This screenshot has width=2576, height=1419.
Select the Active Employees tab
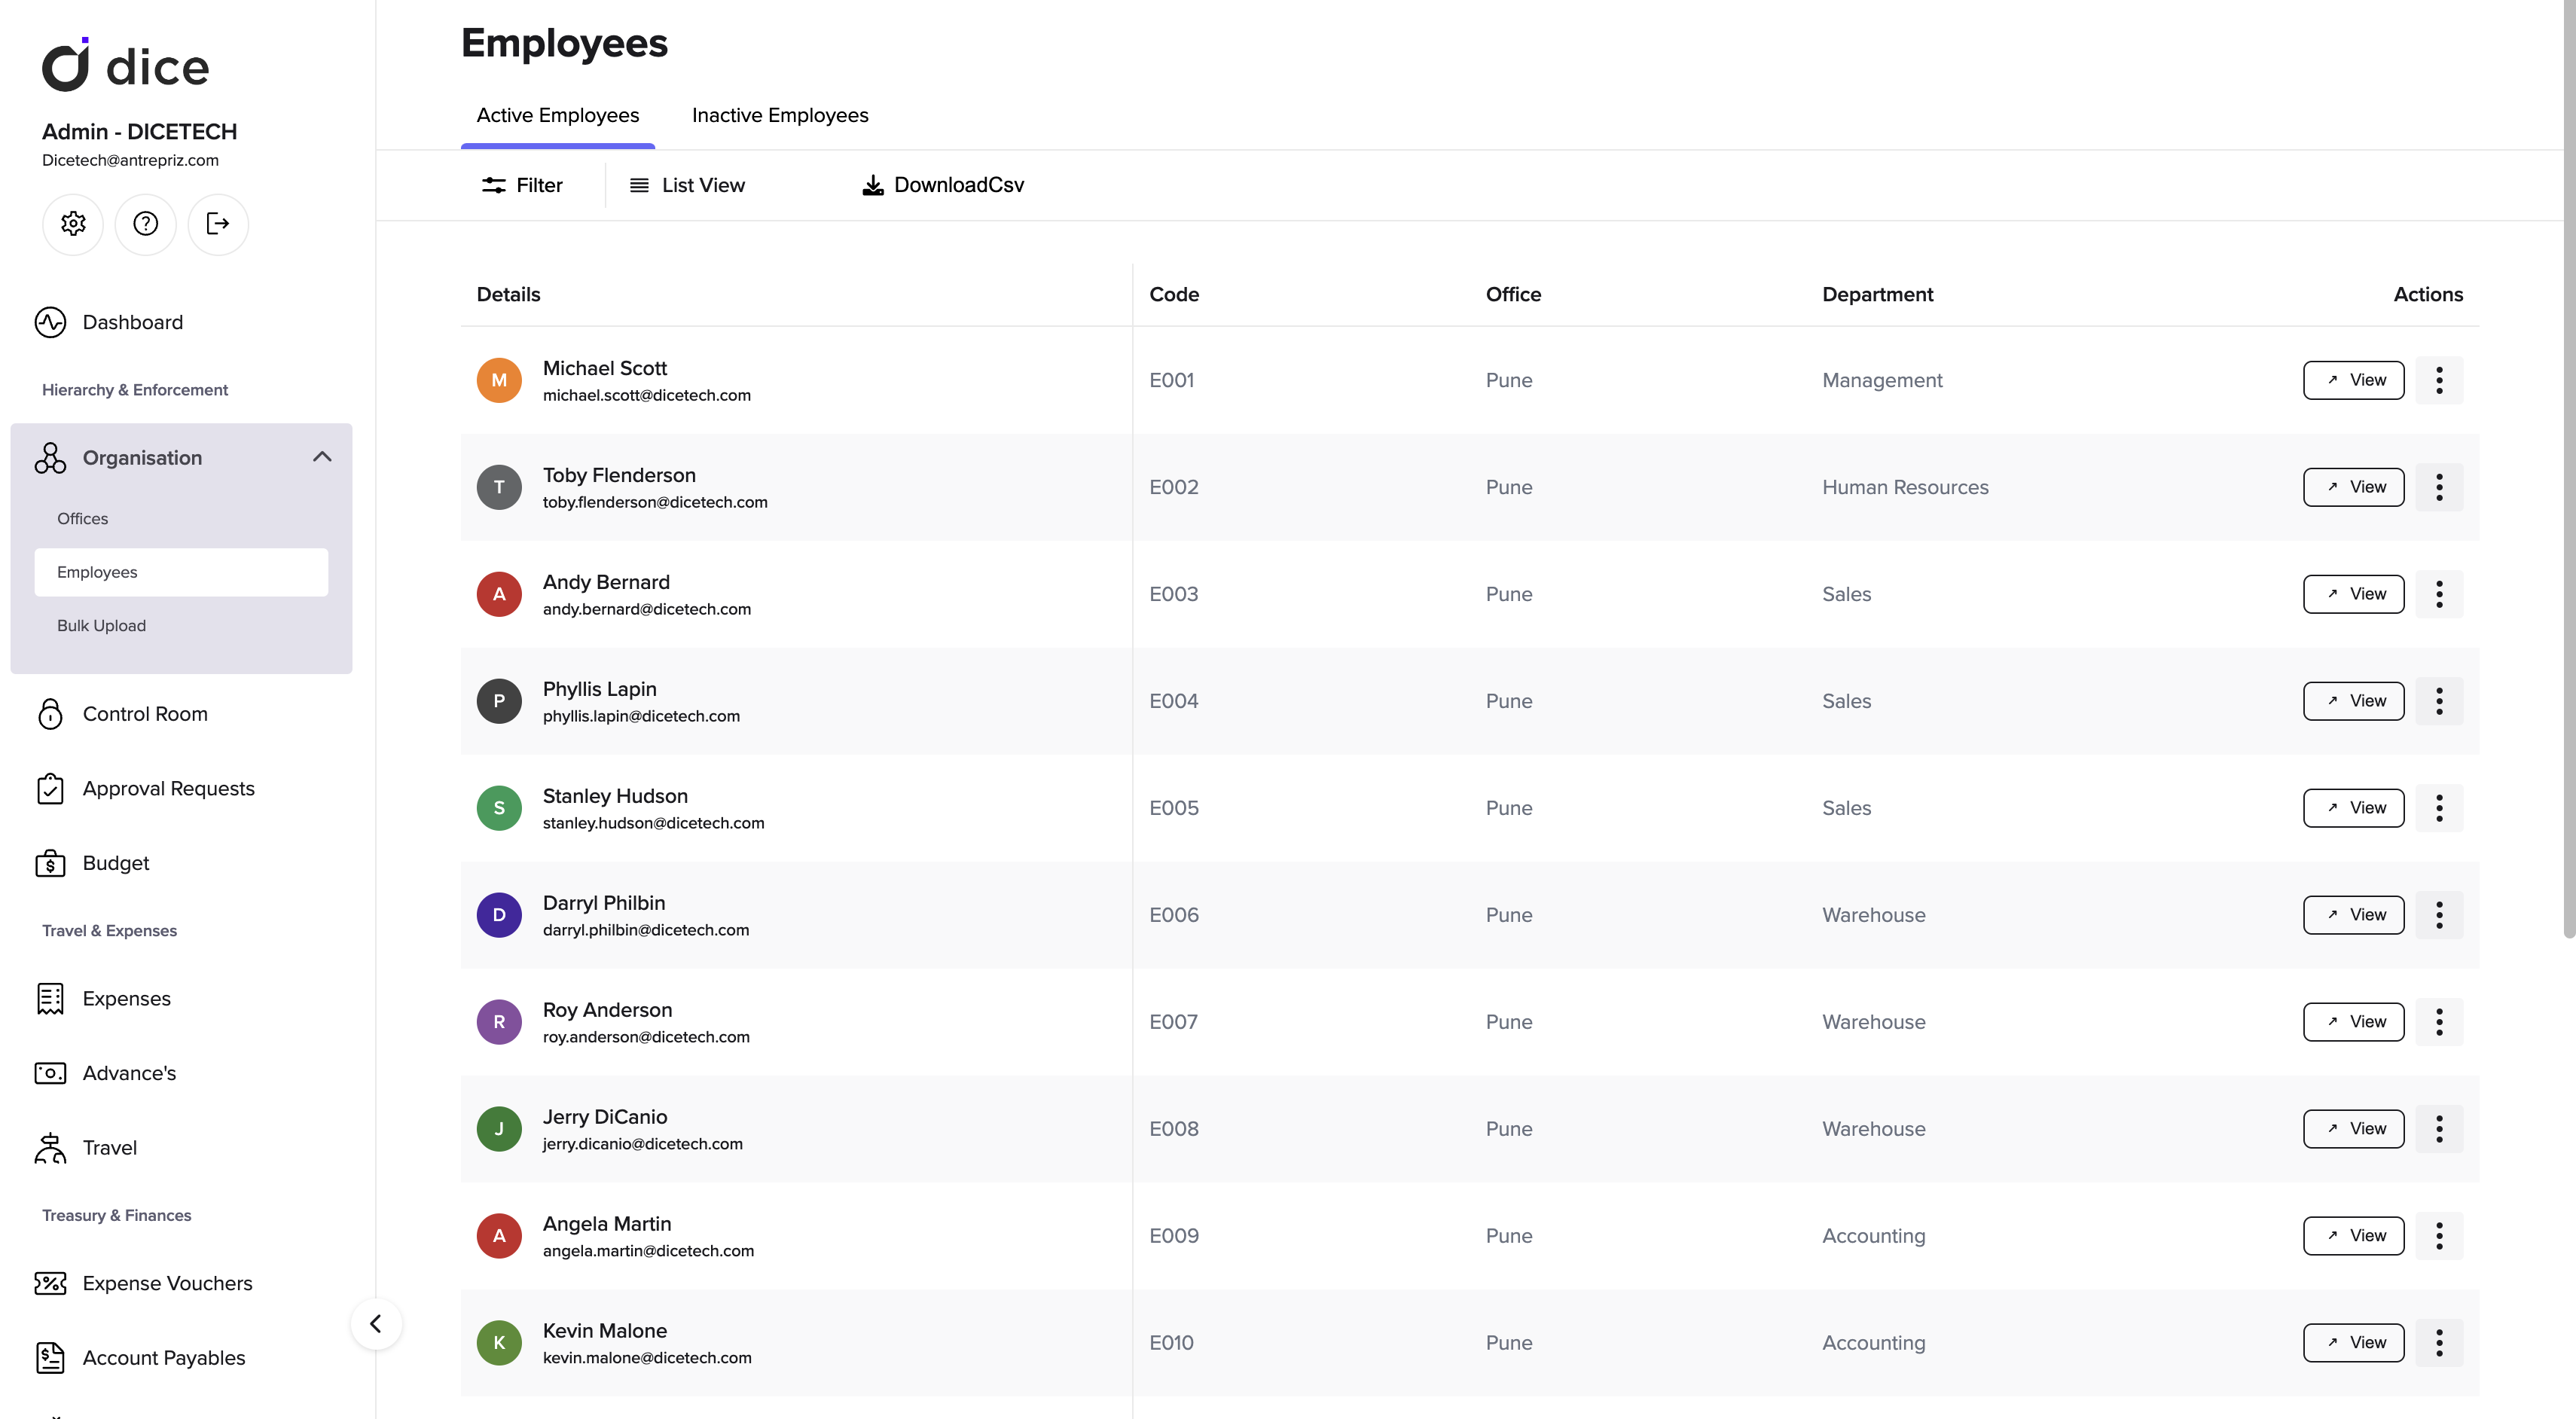(557, 115)
